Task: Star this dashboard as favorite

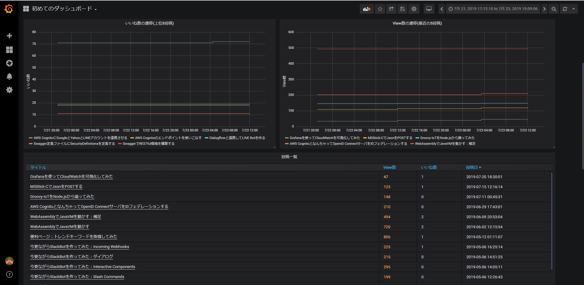Action: click(380, 9)
